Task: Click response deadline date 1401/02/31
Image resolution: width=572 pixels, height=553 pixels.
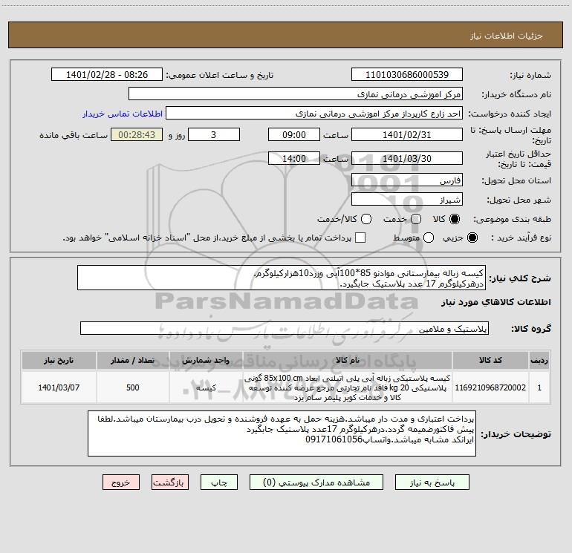Action: click(x=407, y=134)
